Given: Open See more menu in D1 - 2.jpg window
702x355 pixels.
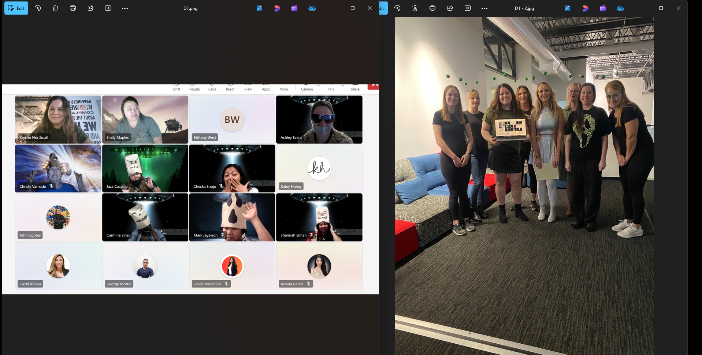Looking at the screenshot, I should (484, 8).
